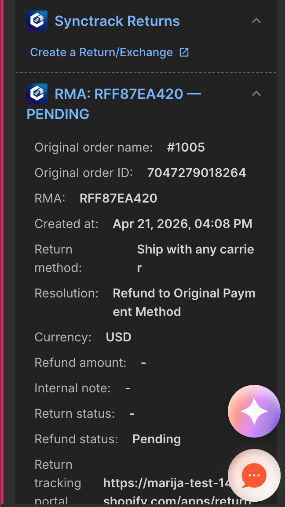
Task: Open the red chat bubble widget
Action: [254, 475]
